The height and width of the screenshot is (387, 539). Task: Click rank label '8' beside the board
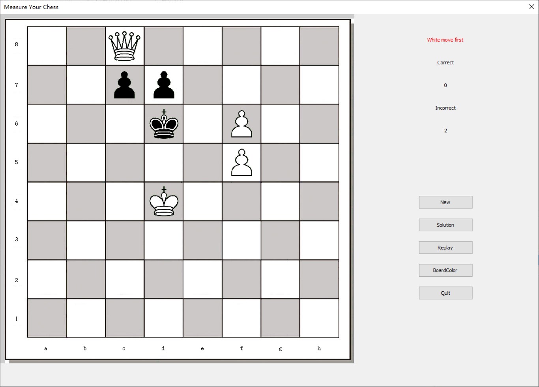(17, 44)
